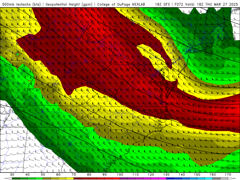Viewport: 240px width, 180px height.
Task: Select the gray swatch just after 160
Action: 216,179
